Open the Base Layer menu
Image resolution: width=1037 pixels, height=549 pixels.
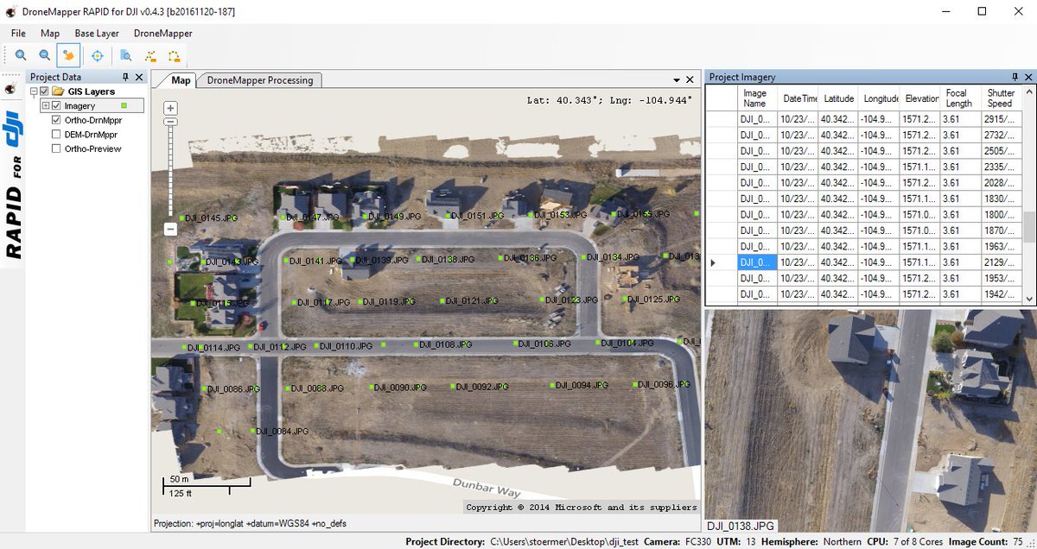pyautogui.click(x=96, y=34)
